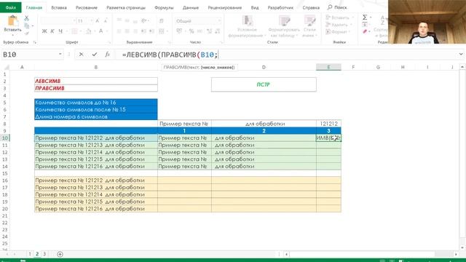466x262 pixels.
Task: Select the ЛЕВСИМВ cell
Action: pyautogui.click(x=96, y=81)
